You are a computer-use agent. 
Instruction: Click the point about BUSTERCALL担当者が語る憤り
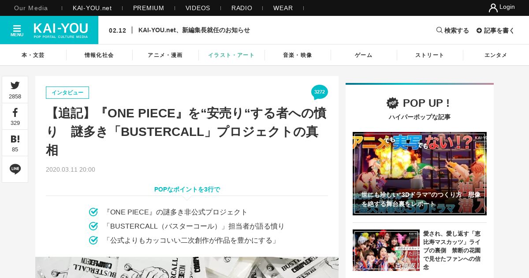194,226
